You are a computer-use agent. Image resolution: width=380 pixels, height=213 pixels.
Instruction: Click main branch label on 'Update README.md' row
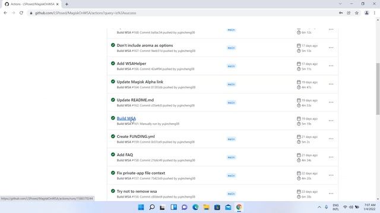coord(231,102)
